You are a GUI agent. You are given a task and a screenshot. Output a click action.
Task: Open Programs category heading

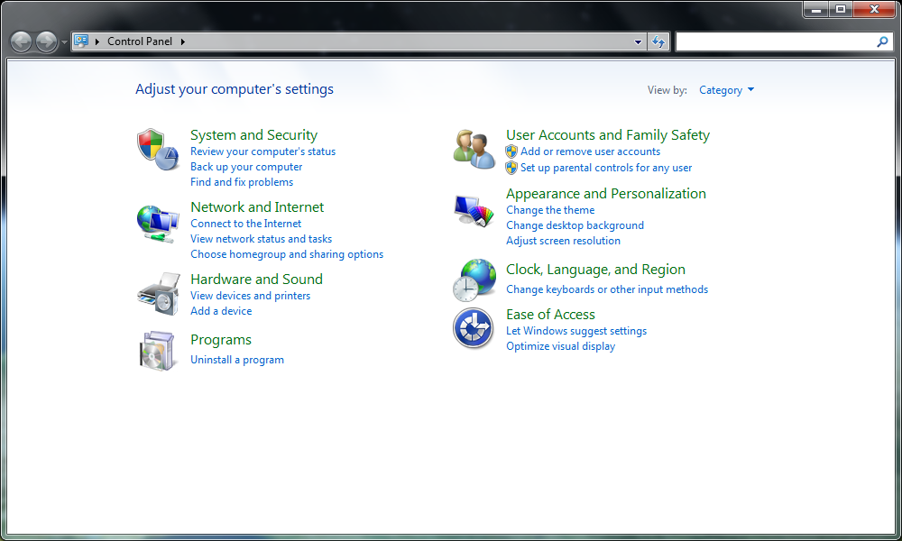[221, 340]
